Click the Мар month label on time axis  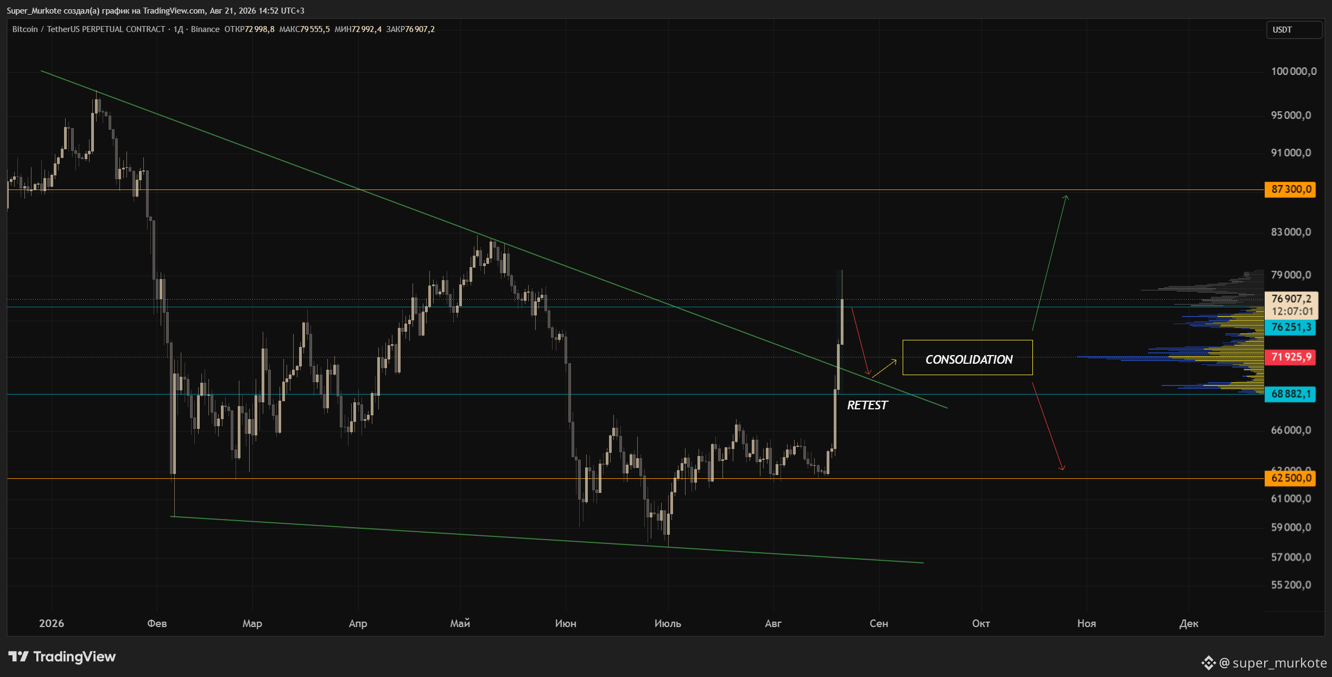coord(252,624)
